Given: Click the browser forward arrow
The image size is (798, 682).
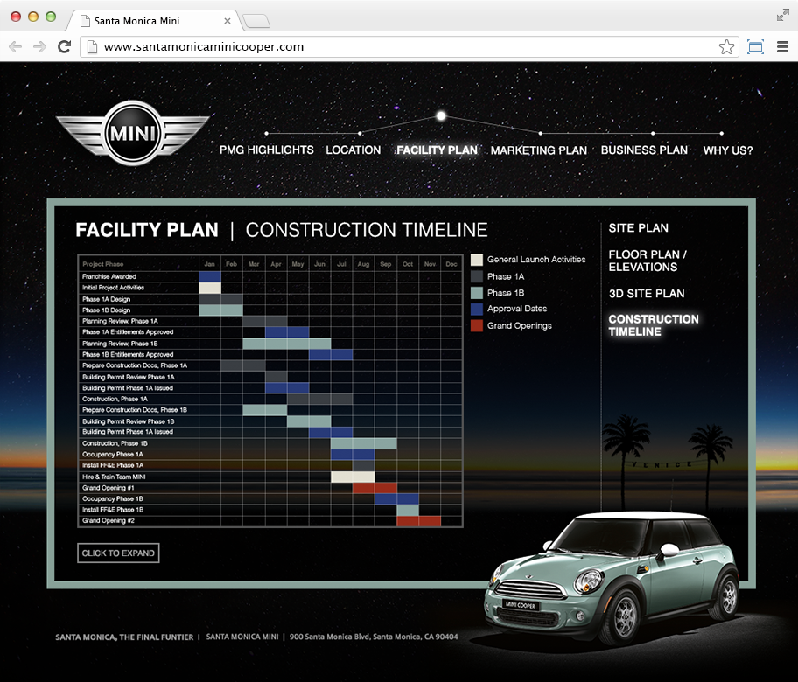Looking at the screenshot, I should tap(39, 47).
